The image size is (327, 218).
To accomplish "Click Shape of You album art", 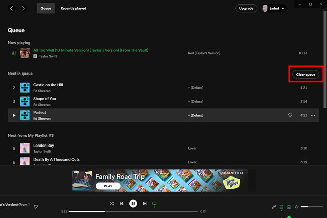I will (x=25, y=101).
